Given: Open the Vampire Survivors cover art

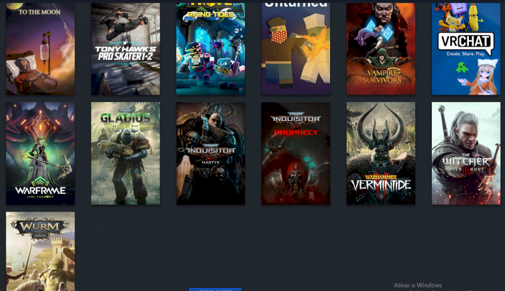Looking at the screenshot, I should [x=381, y=49].
